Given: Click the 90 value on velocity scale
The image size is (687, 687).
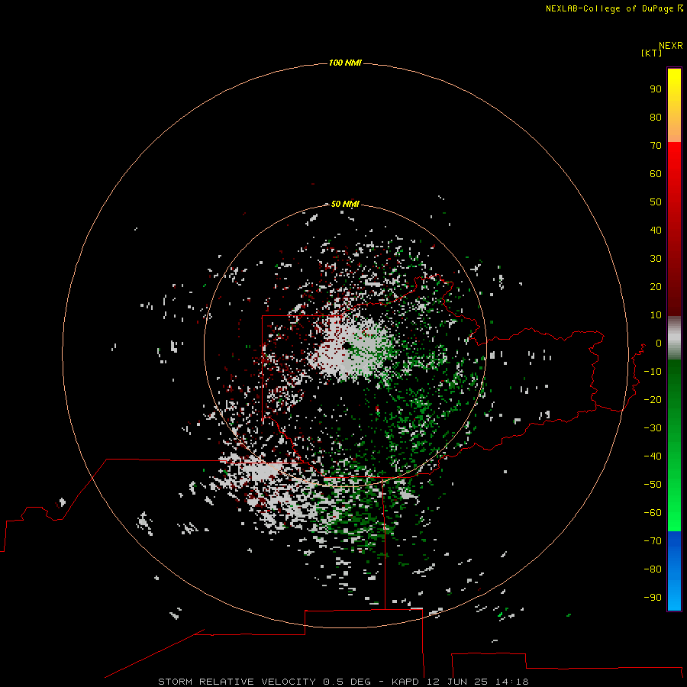Looking at the screenshot, I should click(x=656, y=89).
